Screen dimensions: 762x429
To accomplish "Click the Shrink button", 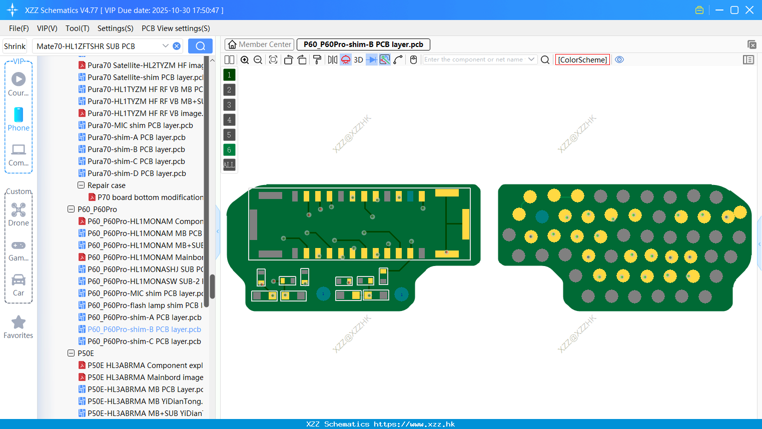I will [15, 46].
